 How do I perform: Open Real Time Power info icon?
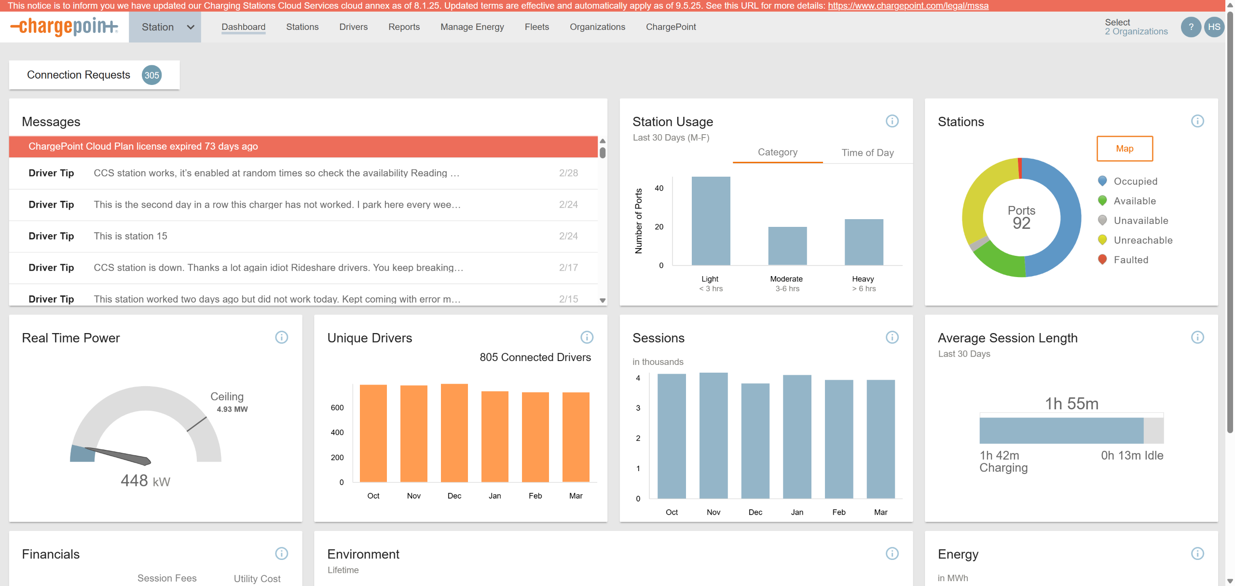281,337
